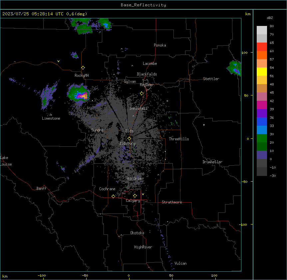Viewport: 287px width, 280px height.
Task: Click the Limestone label
Action: point(51,118)
